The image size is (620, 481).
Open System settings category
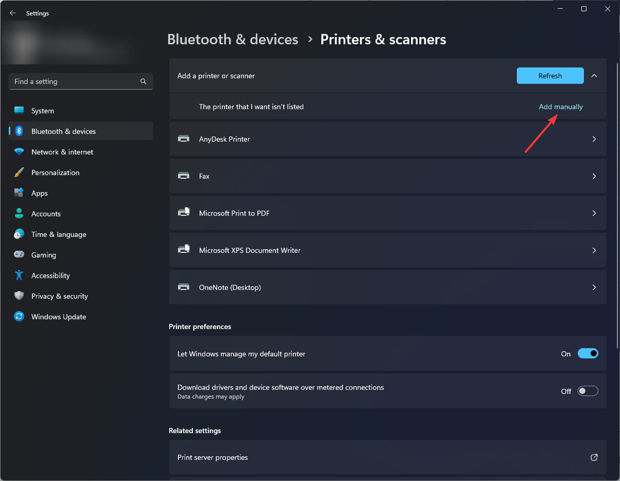pos(81,111)
